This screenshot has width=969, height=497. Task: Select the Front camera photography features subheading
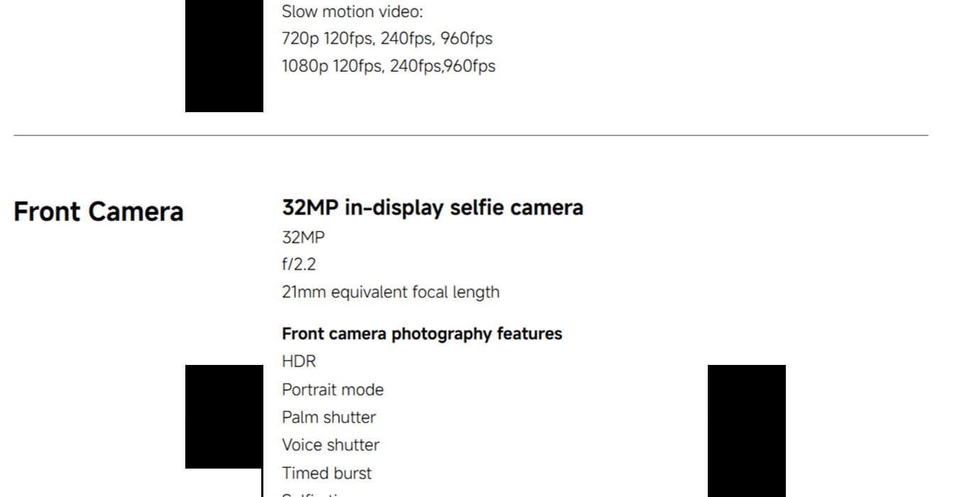point(422,334)
